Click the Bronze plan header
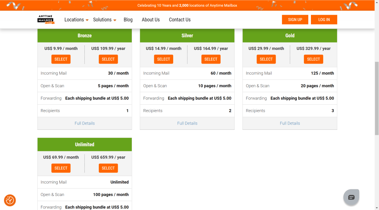Viewport: 379px width, 210px height. pos(85,35)
